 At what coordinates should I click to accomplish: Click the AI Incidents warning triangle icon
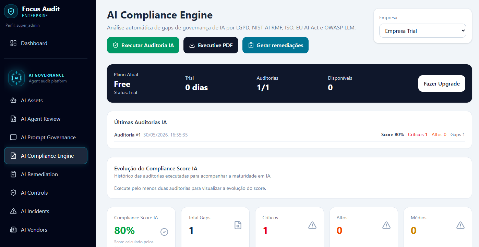click(x=13, y=211)
